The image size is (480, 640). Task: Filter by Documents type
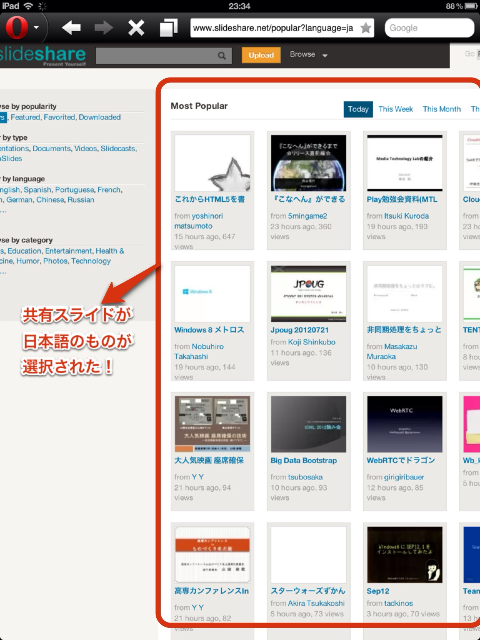[x=52, y=148]
